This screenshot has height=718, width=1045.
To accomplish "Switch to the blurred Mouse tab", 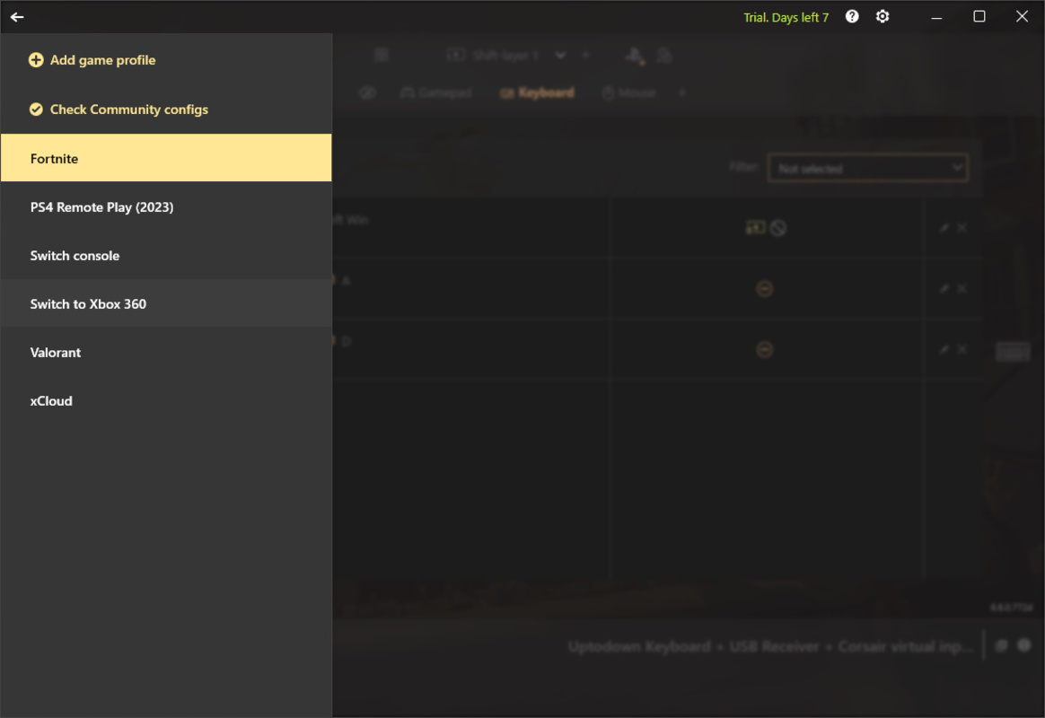I will click(629, 92).
